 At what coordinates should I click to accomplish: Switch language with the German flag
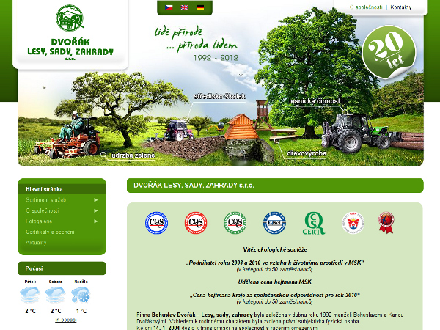[200, 7]
